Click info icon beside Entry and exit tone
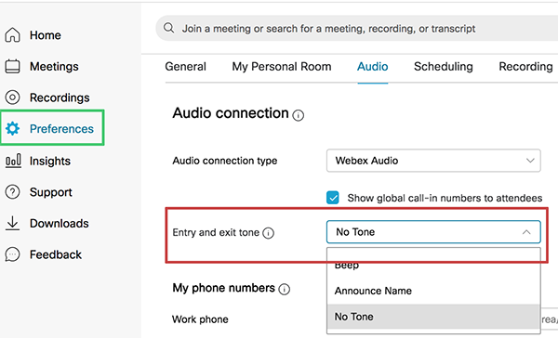 269,233
